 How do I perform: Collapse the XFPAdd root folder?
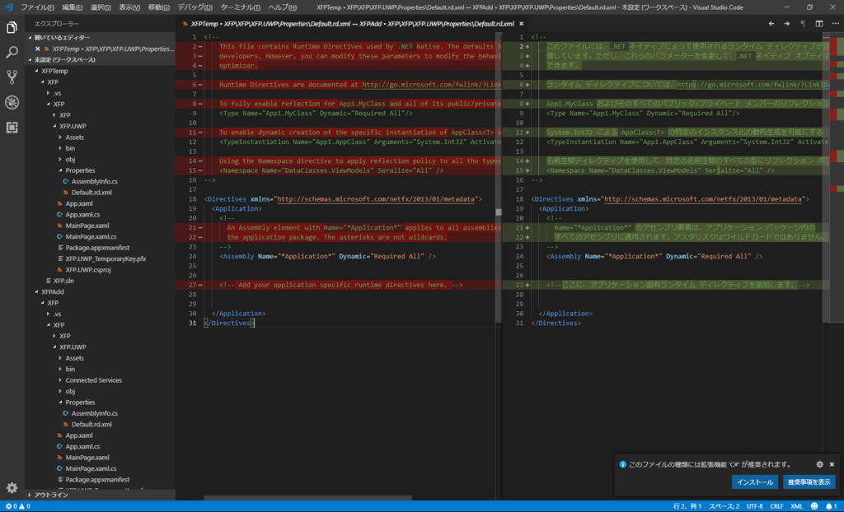point(52,292)
